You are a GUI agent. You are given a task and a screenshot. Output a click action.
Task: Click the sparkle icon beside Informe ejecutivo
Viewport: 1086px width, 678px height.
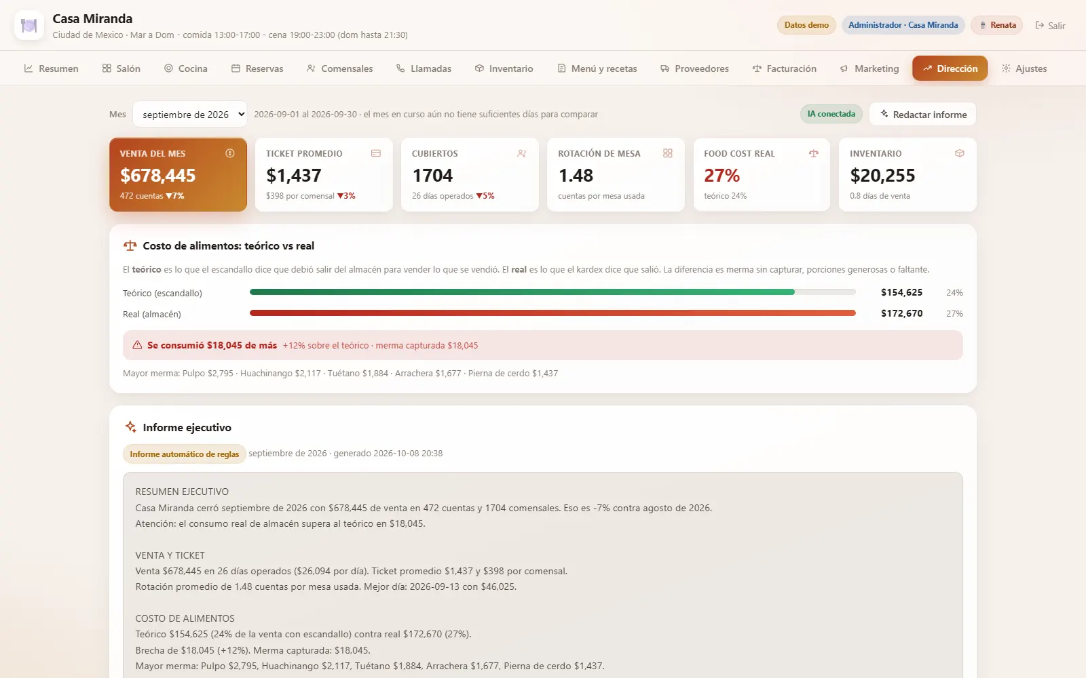131,427
